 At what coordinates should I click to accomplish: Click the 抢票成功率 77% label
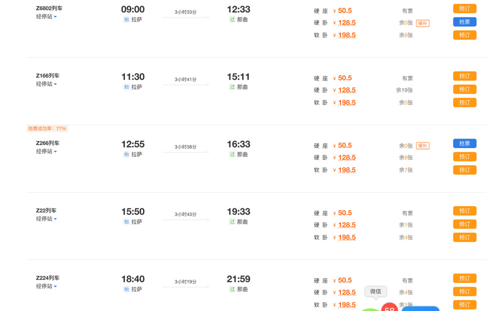coord(47,129)
